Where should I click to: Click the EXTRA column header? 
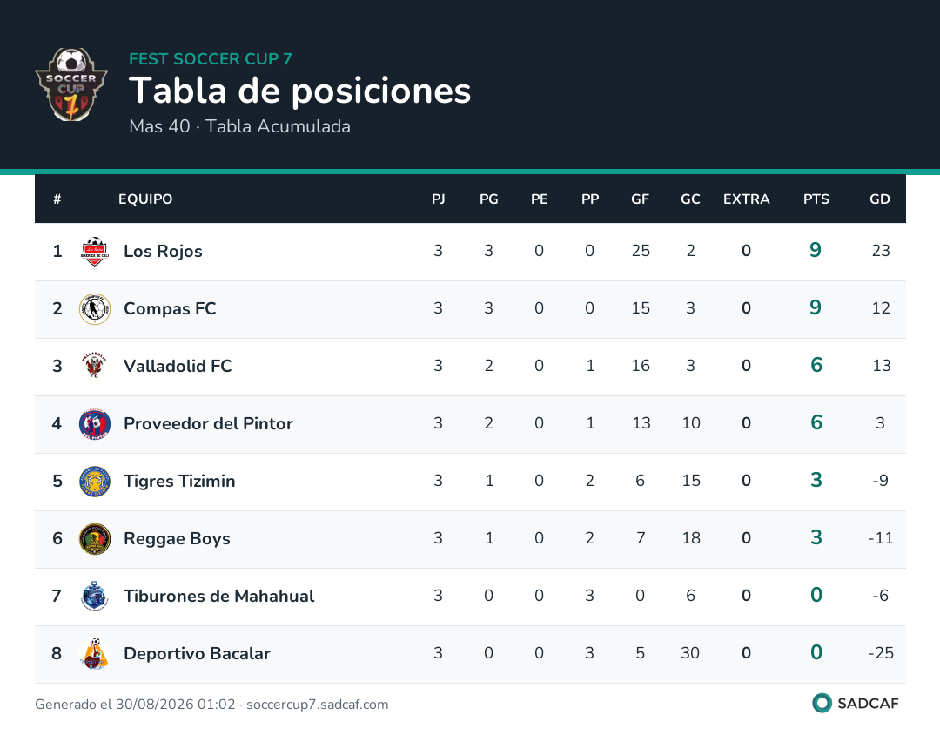point(747,199)
